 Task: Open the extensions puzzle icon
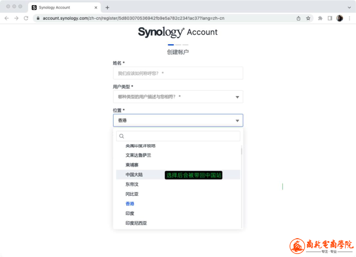point(320,18)
